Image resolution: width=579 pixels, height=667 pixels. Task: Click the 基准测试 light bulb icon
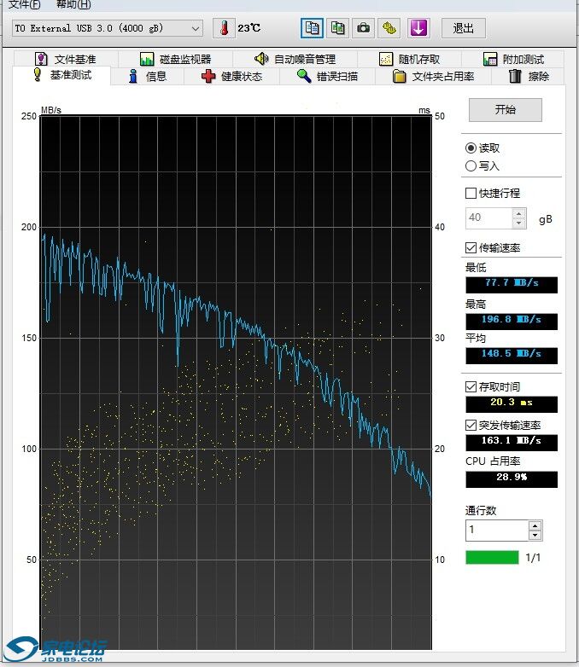38,75
